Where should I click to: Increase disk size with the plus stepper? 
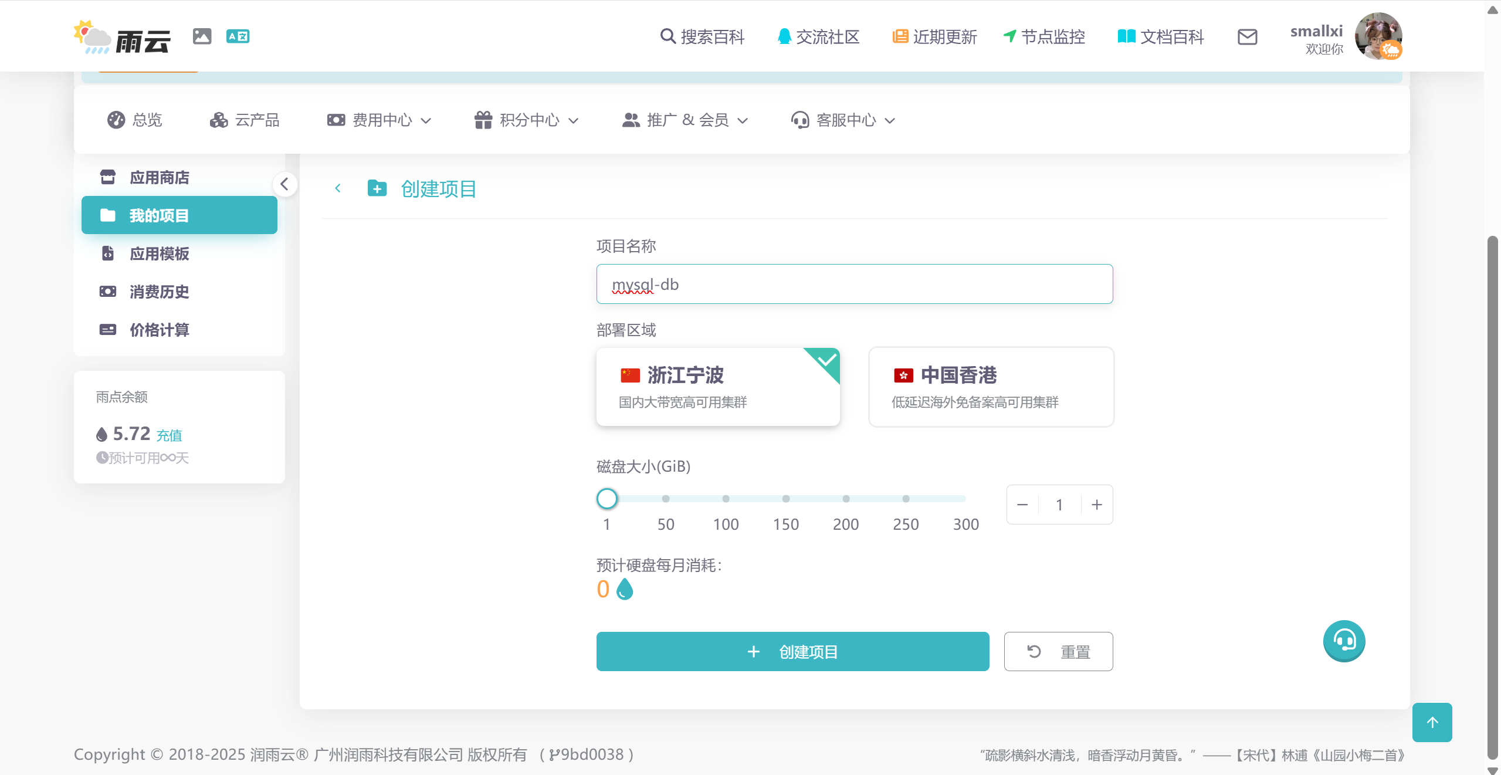pos(1096,505)
